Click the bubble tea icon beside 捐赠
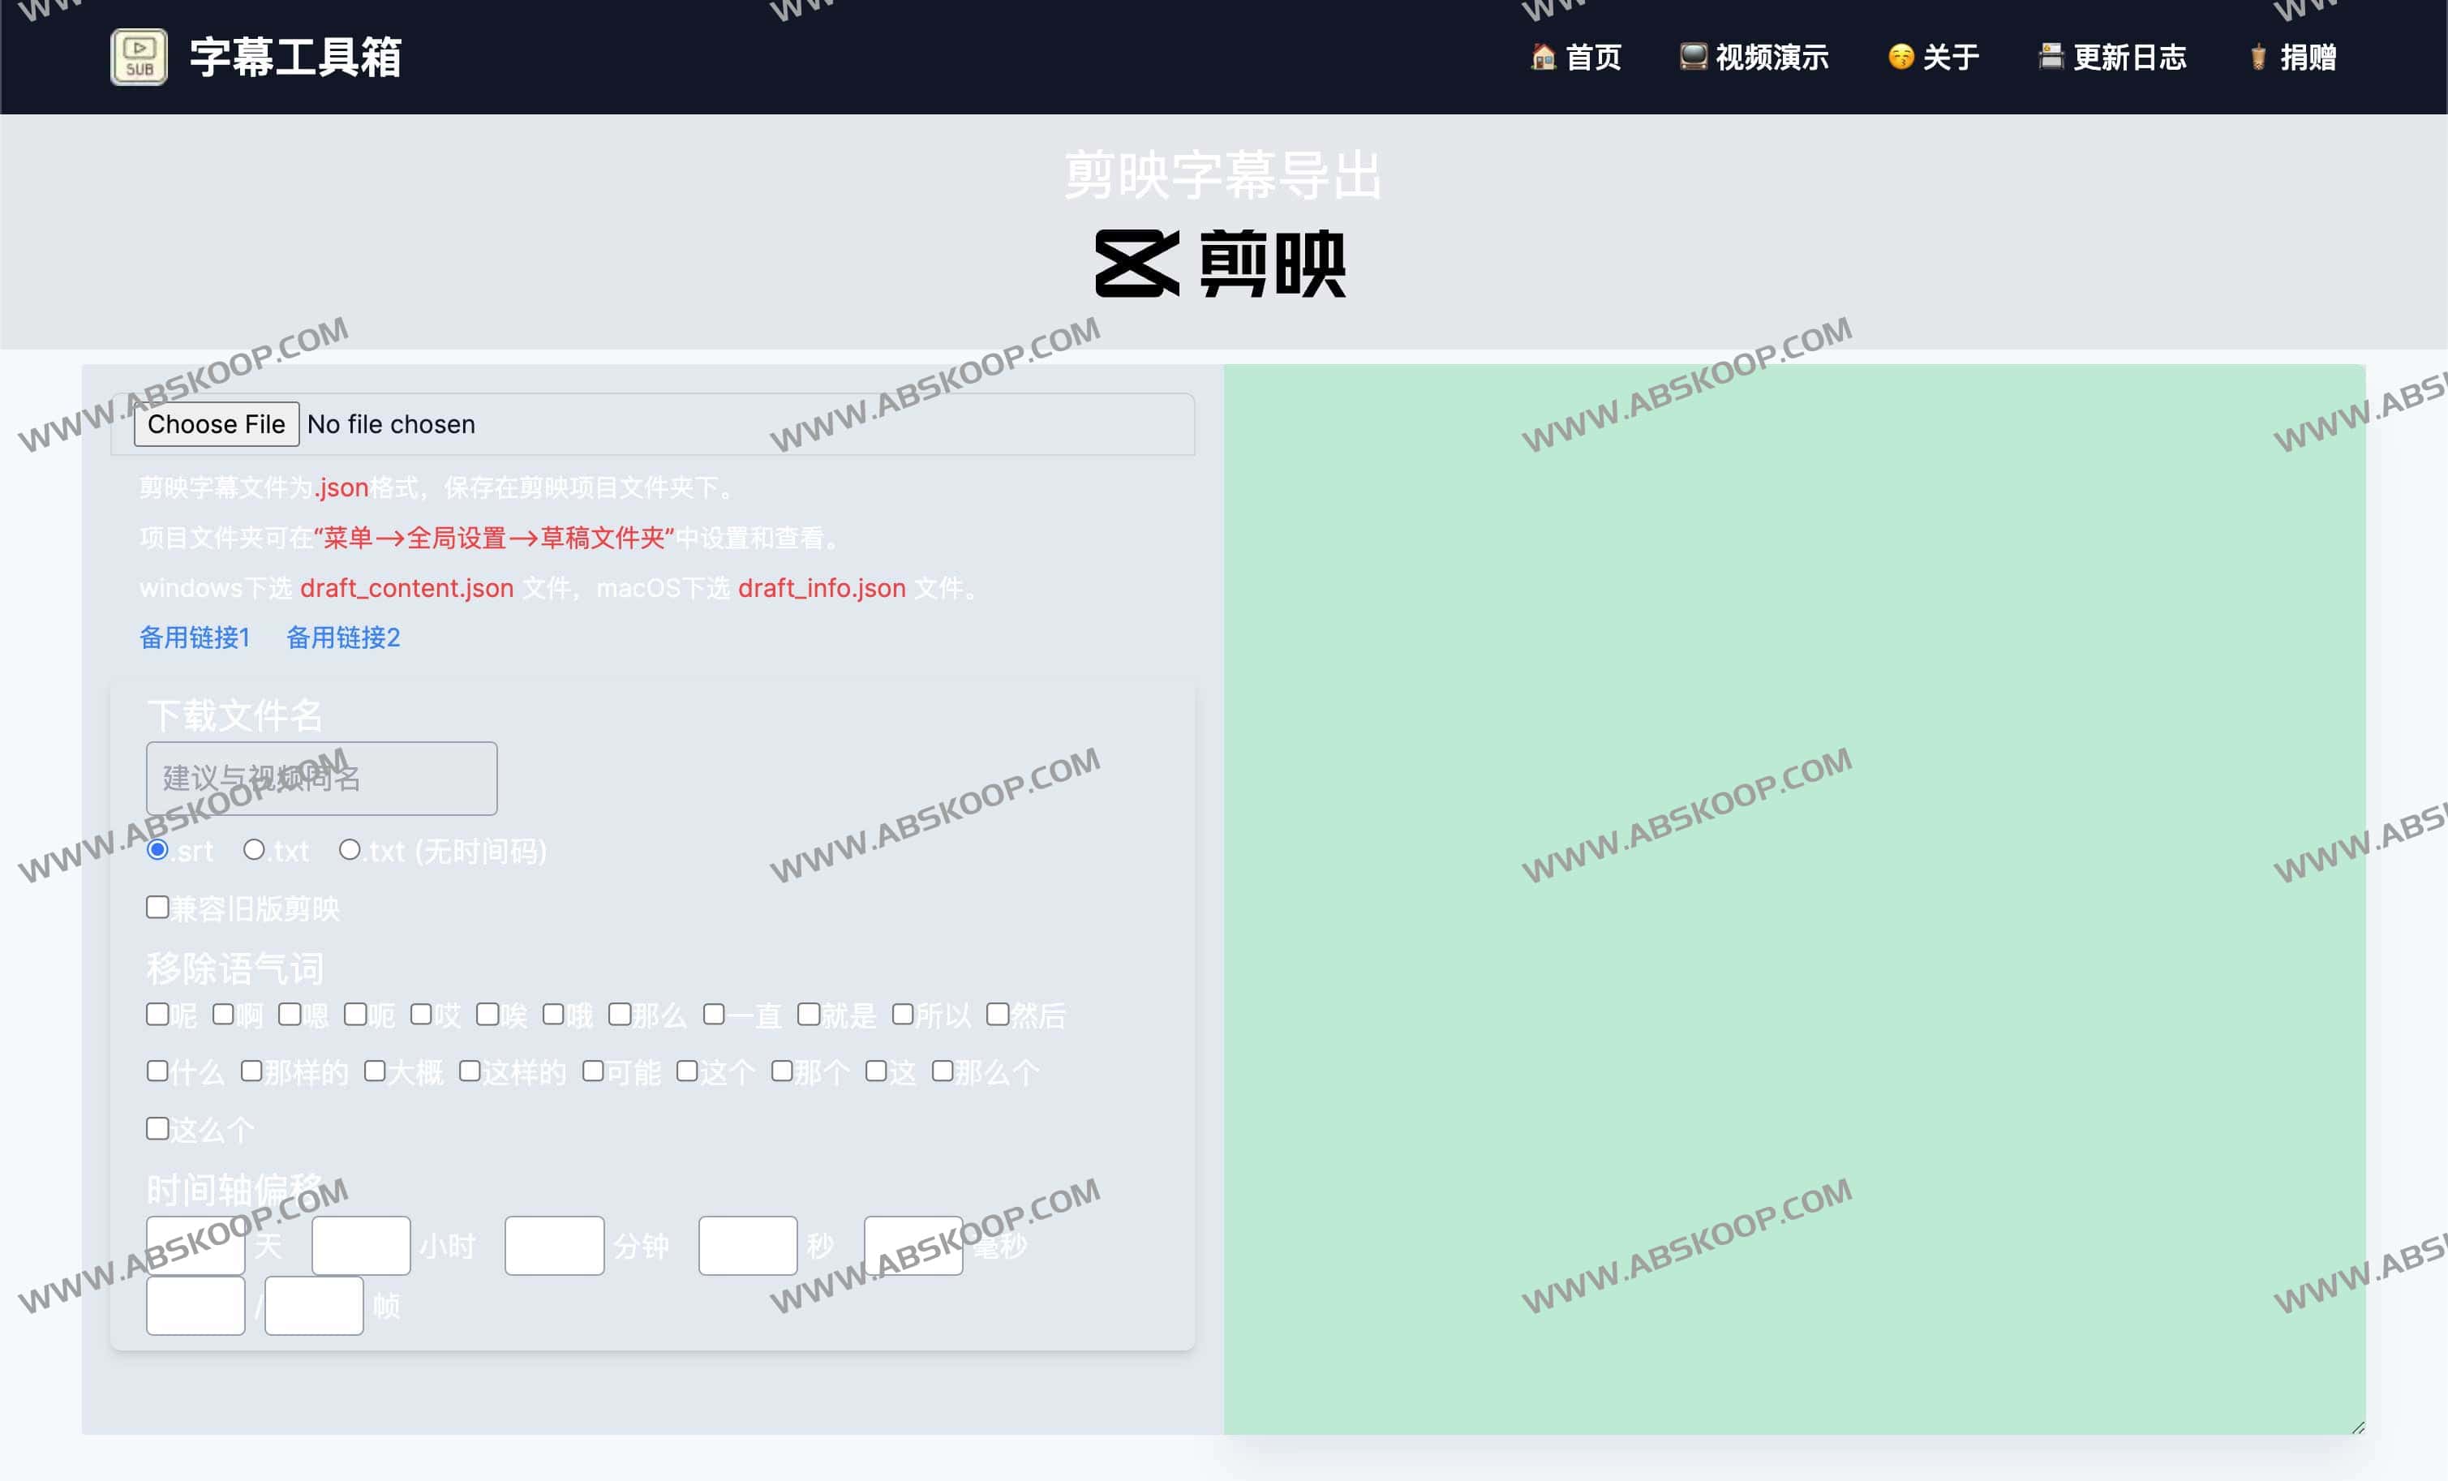This screenshot has height=1481, width=2448. click(x=2257, y=57)
